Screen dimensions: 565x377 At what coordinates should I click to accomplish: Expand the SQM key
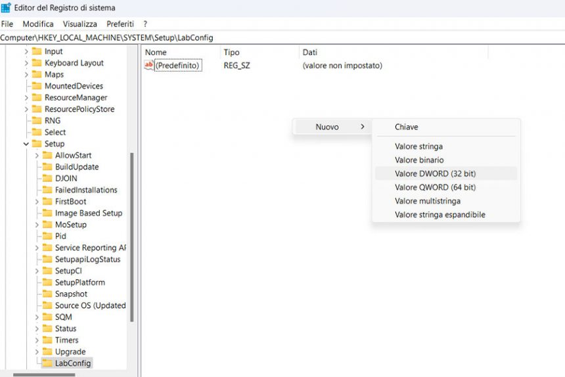click(x=37, y=317)
